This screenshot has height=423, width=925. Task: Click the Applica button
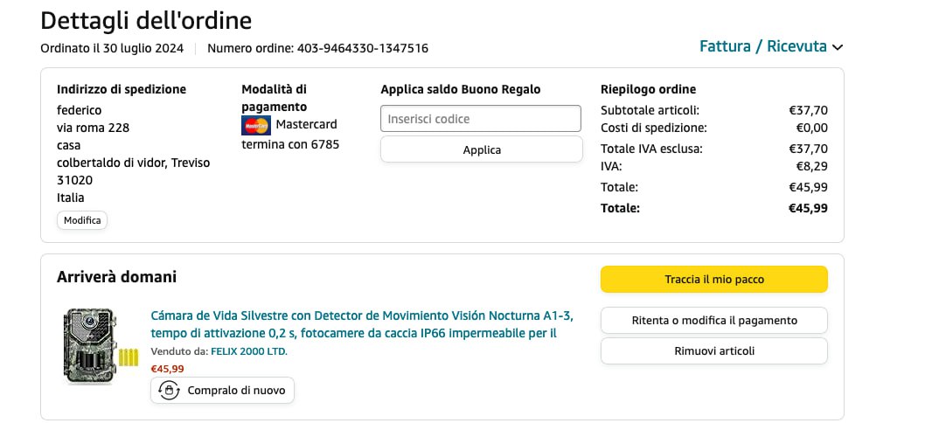[481, 149]
